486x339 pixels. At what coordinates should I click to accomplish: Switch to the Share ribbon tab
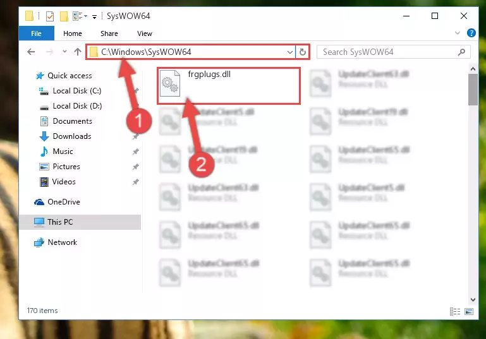[109, 33]
